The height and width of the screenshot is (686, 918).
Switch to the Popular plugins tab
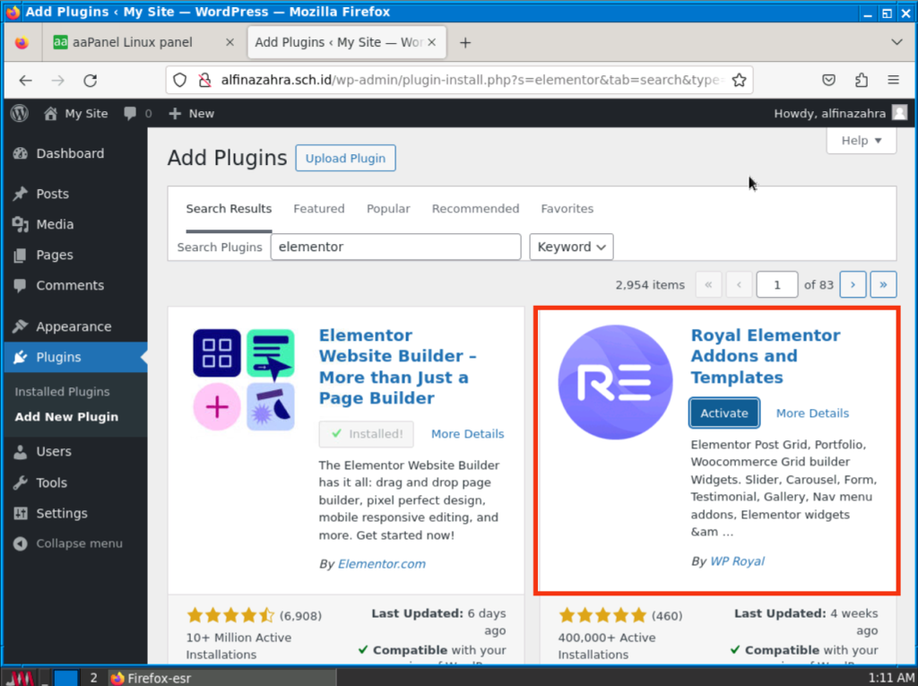(x=388, y=208)
